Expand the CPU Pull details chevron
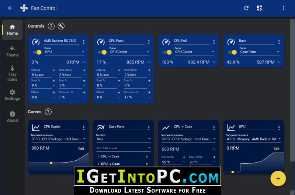This screenshot has height=195, width=295. [x=214, y=62]
